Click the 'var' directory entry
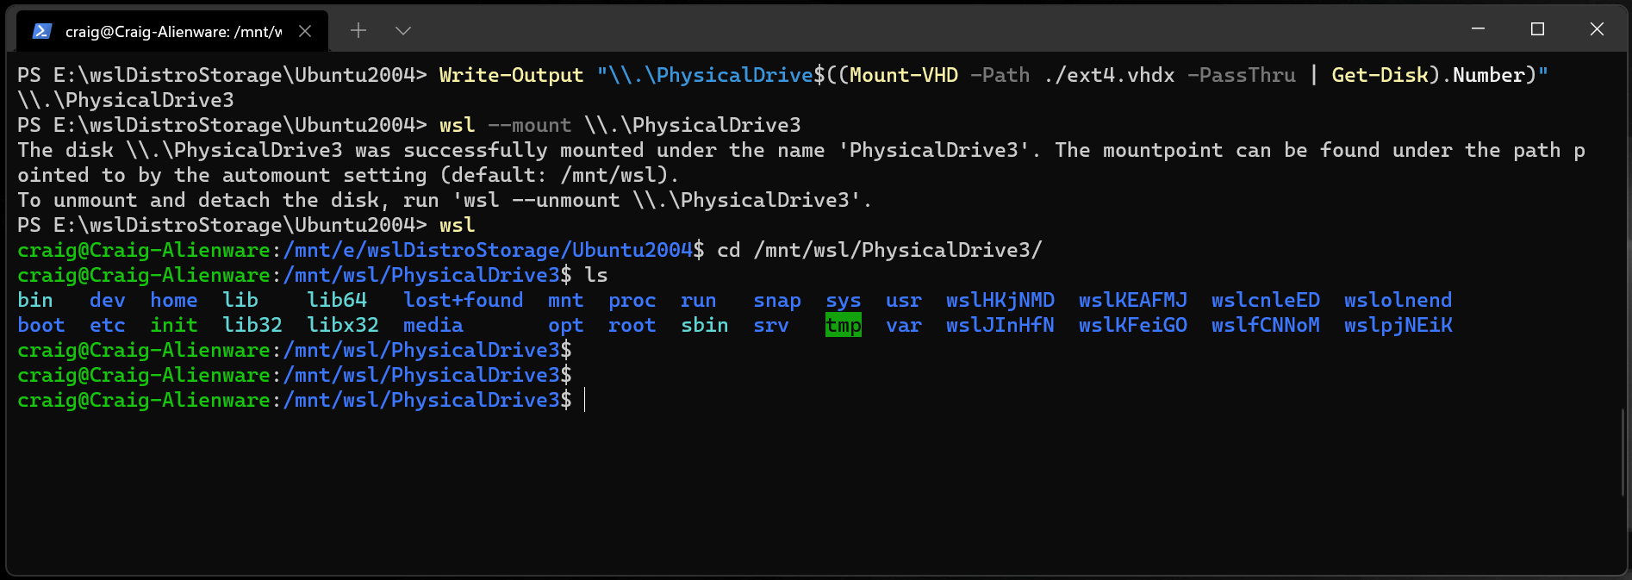The width and height of the screenshot is (1632, 580). coord(904,325)
